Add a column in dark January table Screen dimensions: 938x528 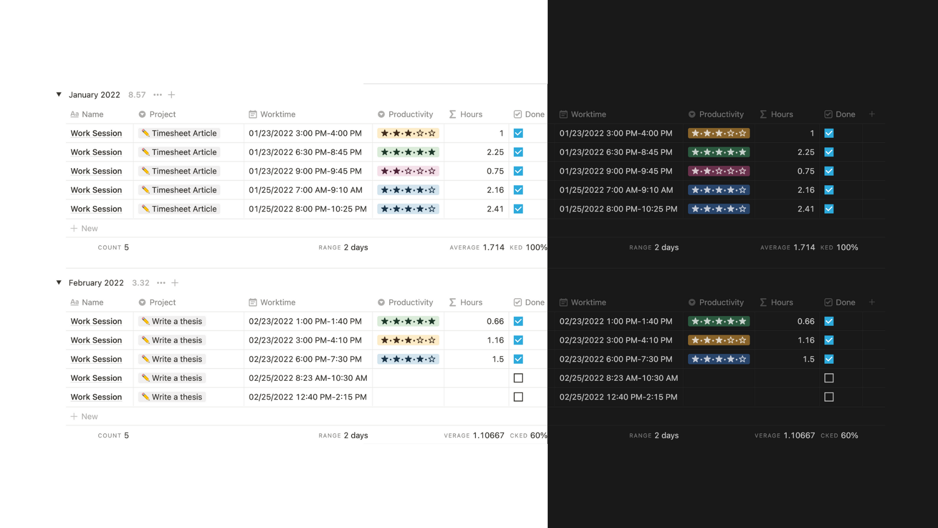tap(872, 114)
